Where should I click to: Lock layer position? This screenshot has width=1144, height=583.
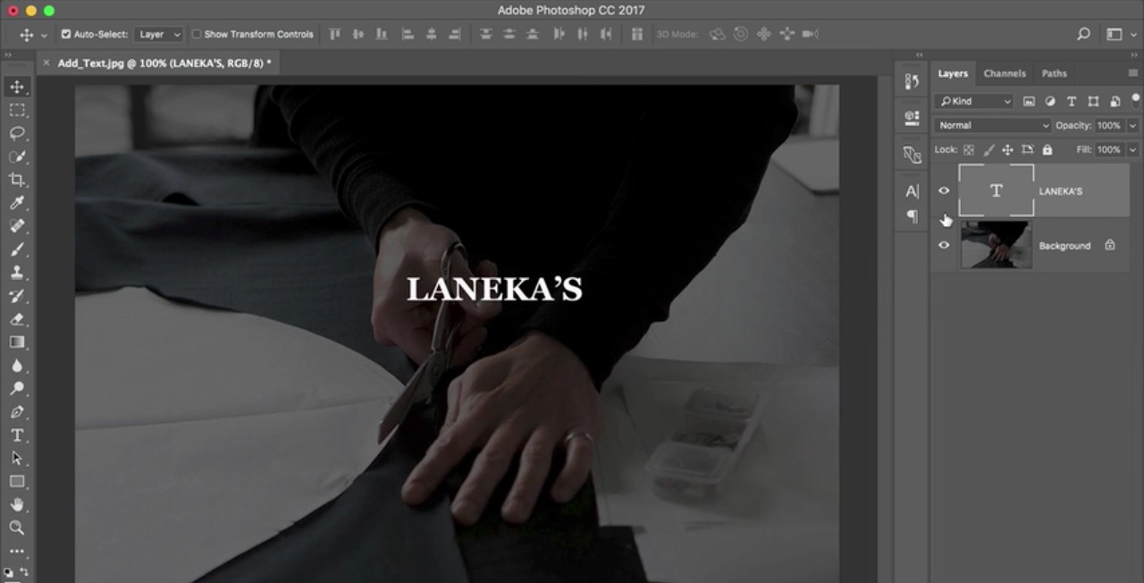(1007, 149)
